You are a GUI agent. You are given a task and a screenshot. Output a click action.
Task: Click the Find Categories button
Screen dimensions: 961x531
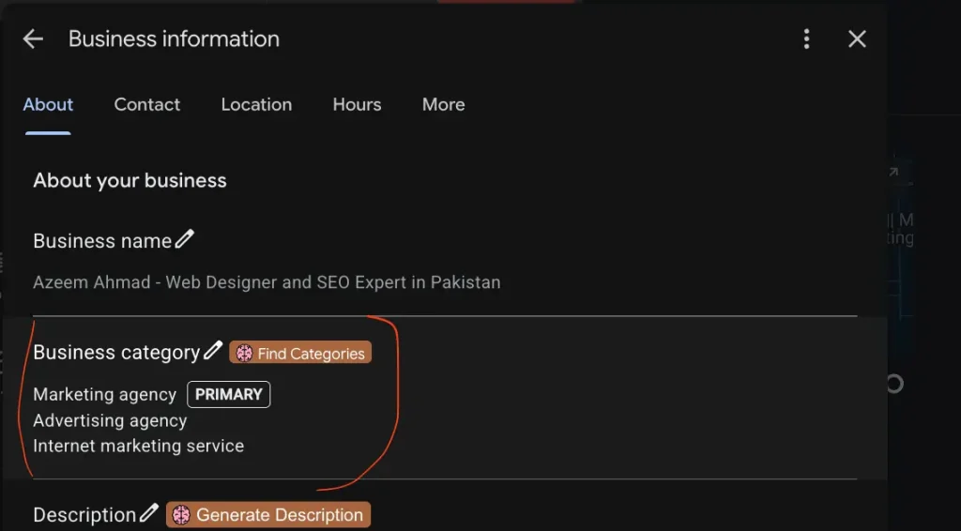point(300,353)
